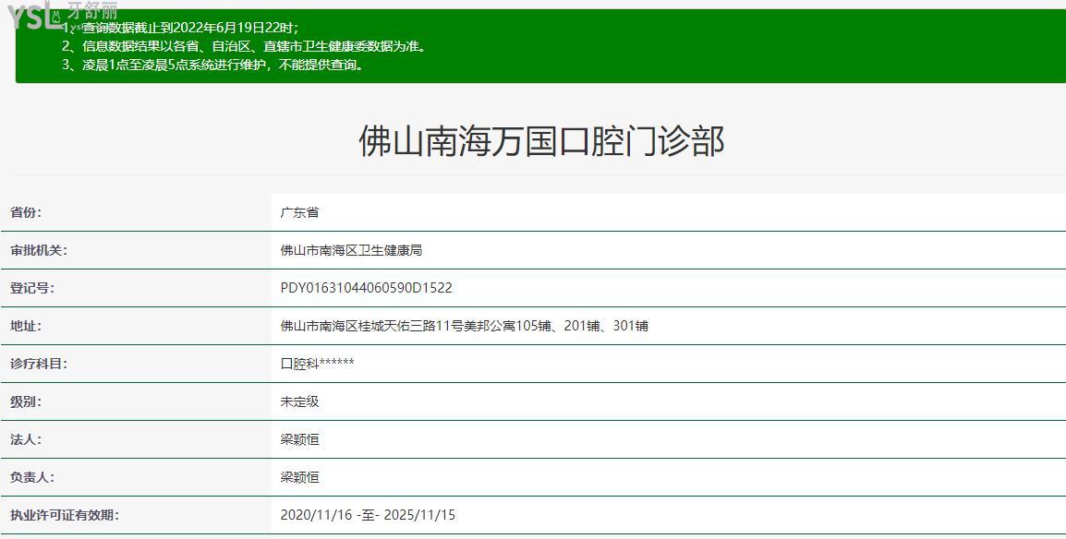Select the address starting with 佛山市南海区桂城
This screenshot has height=539, width=1066.
pos(464,326)
